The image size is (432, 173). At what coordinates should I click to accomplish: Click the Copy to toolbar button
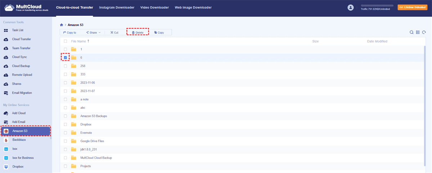tap(69, 32)
